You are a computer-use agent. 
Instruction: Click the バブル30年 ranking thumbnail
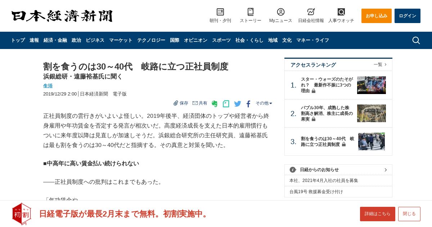[x=372, y=113]
